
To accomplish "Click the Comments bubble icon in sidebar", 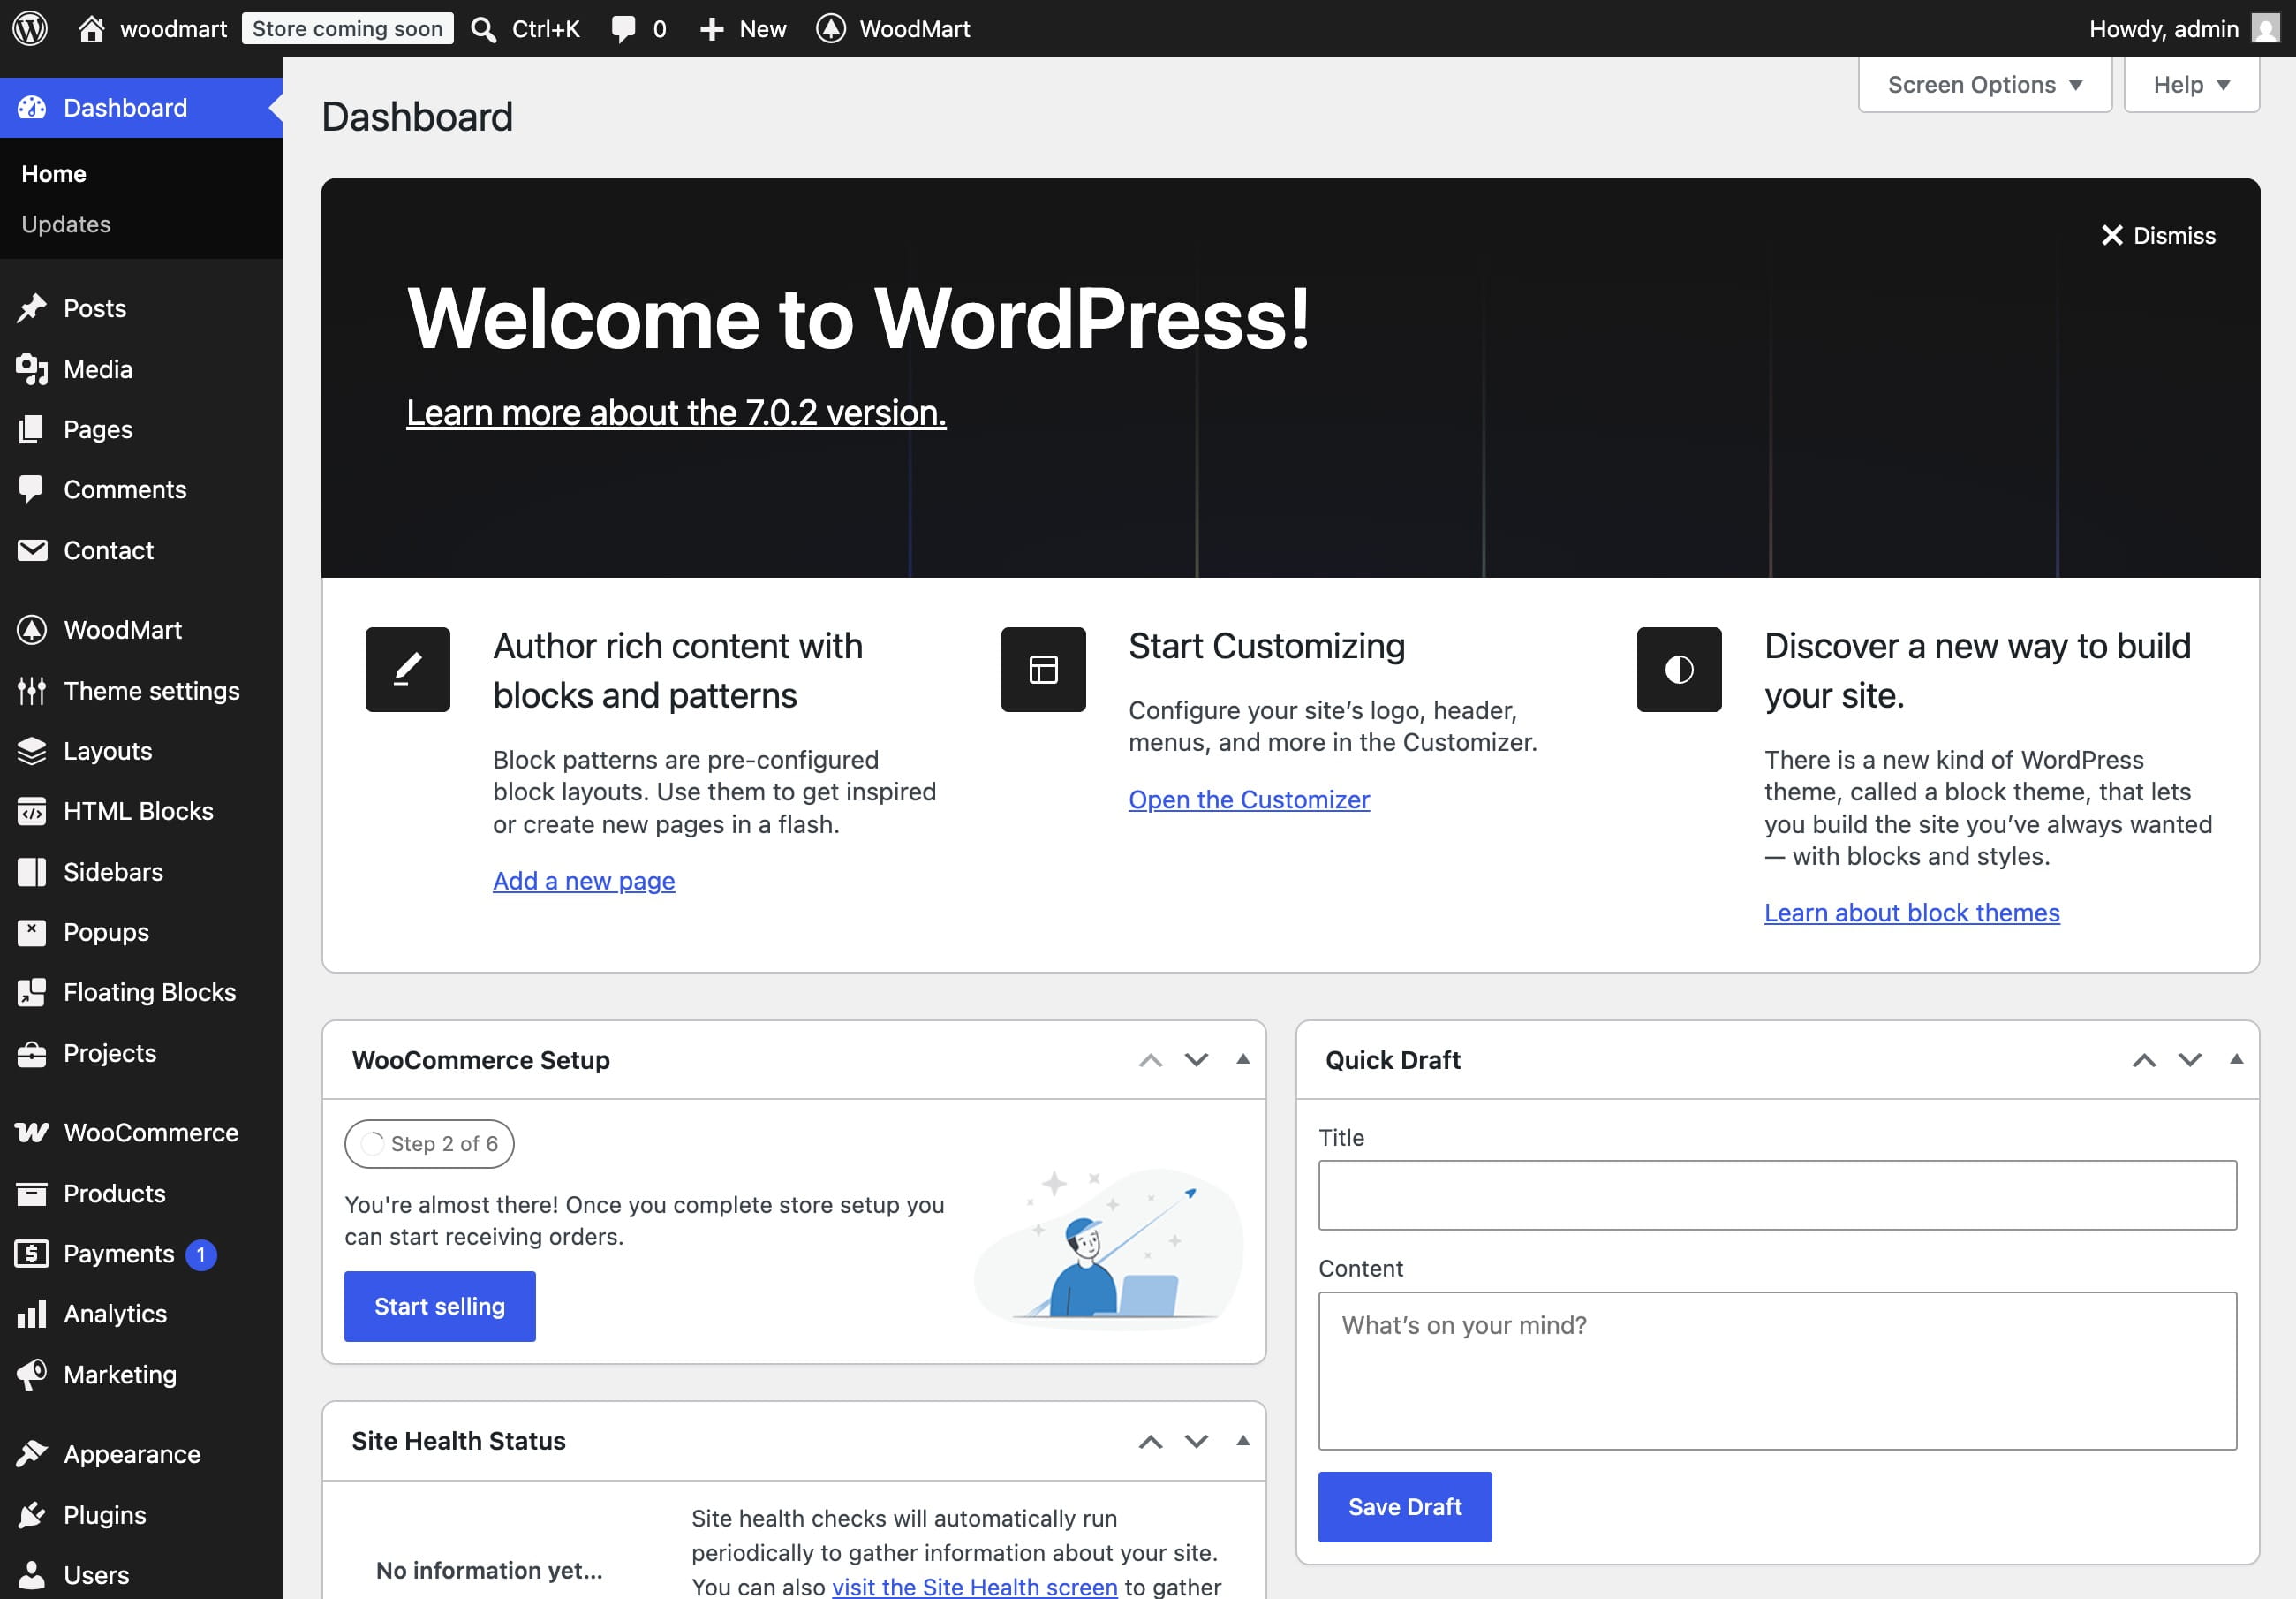I will (x=32, y=489).
